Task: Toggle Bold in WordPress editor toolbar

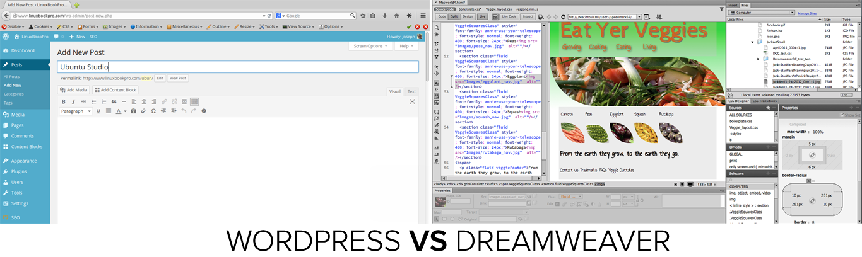Action: 64,101
